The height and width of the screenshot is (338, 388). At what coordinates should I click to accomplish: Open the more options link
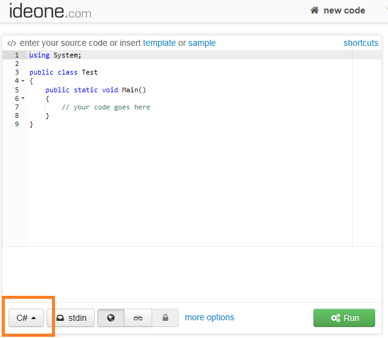(210, 317)
